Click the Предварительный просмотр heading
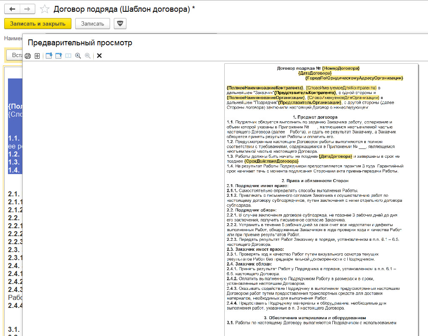The image size is (428, 336). pyautogui.click(x=80, y=43)
